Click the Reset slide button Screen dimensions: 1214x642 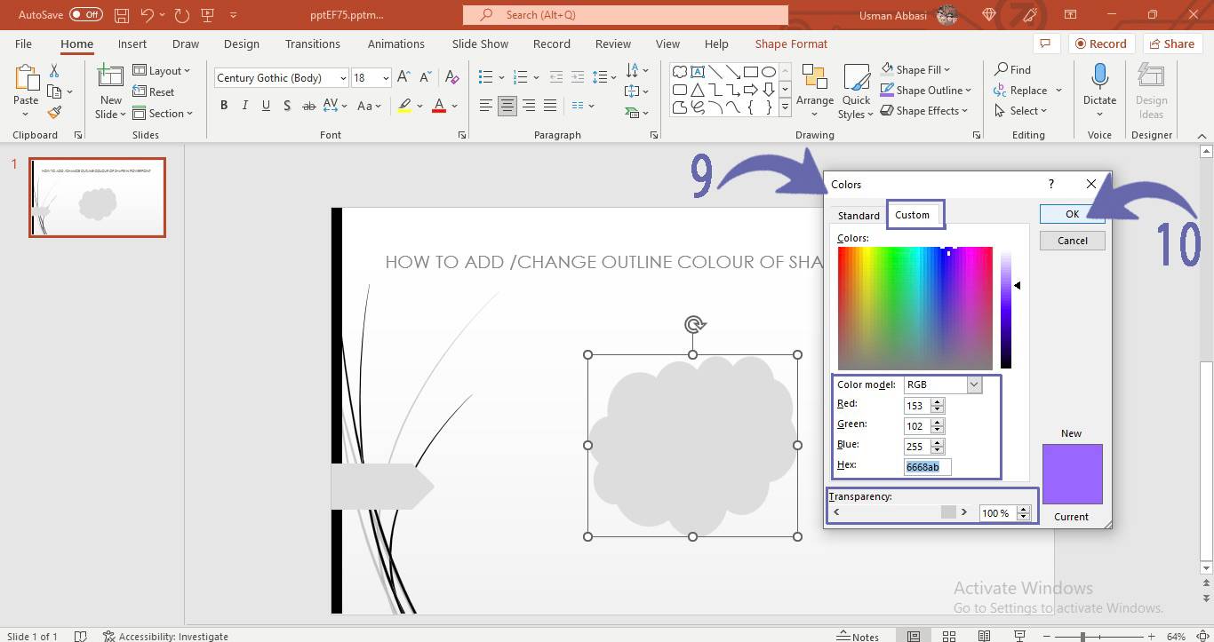point(154,91)
